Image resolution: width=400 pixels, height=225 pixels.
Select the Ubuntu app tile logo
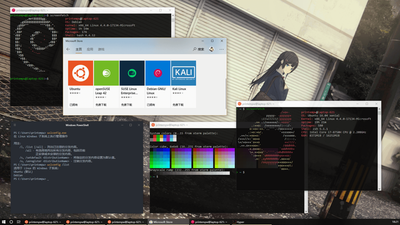pyautogui.click(x=80, y=73)
